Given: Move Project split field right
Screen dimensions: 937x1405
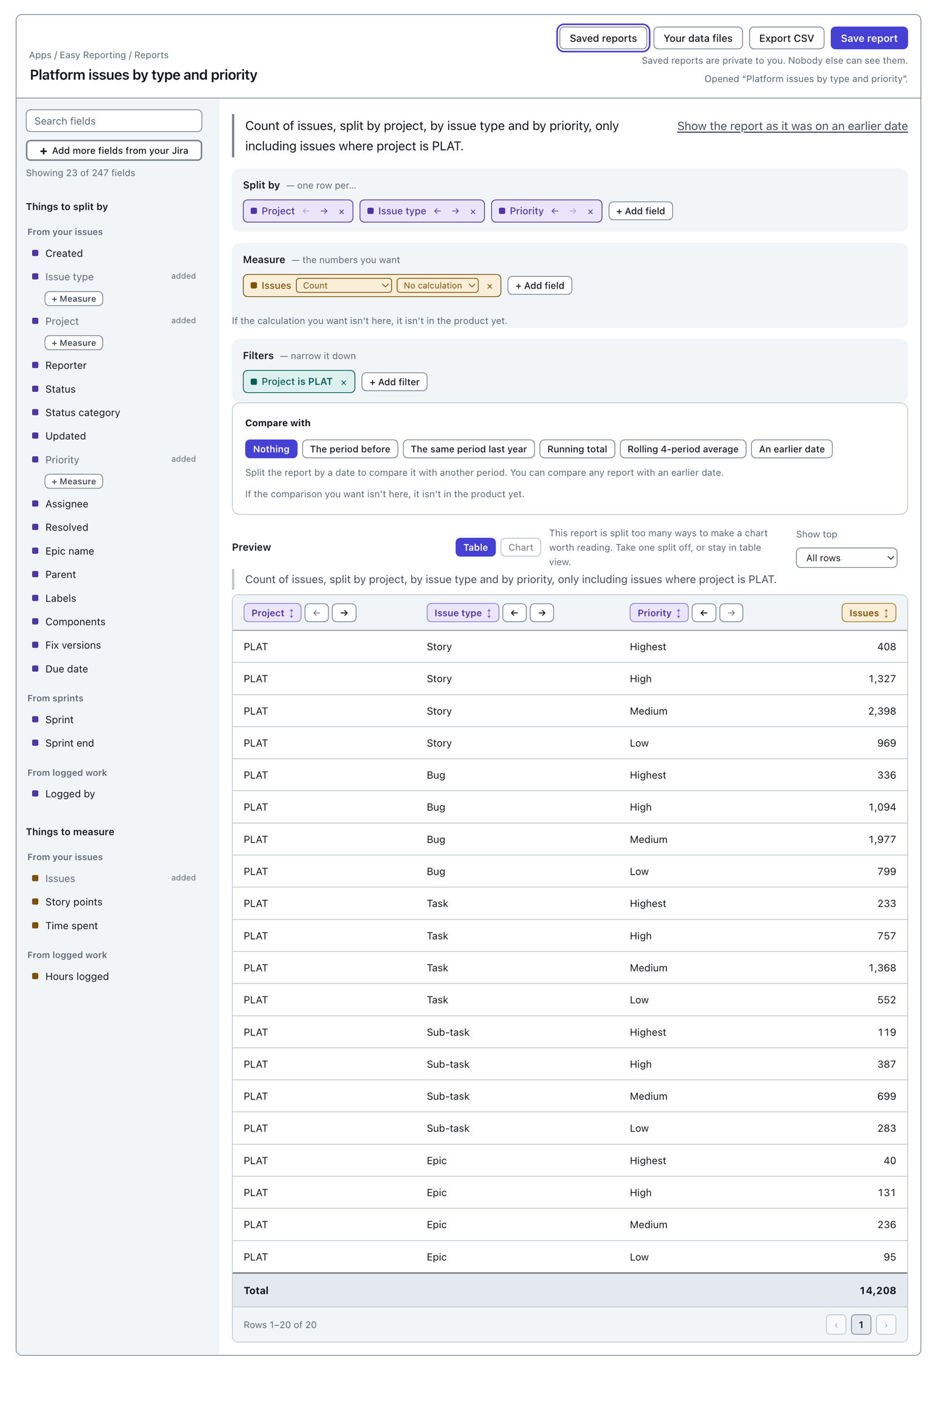Looking at the screenshot, I should tap(324, 211).
